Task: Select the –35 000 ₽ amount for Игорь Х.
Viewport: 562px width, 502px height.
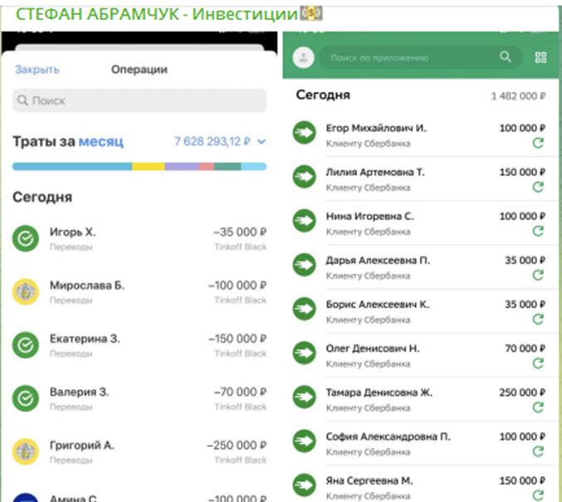Action: coord(240,232)
